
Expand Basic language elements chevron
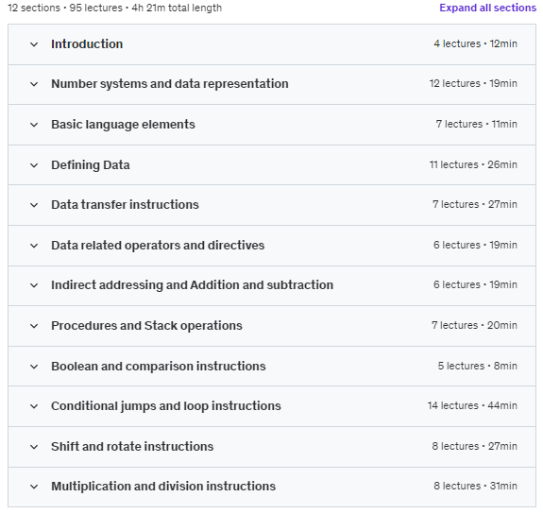(34, 125)
